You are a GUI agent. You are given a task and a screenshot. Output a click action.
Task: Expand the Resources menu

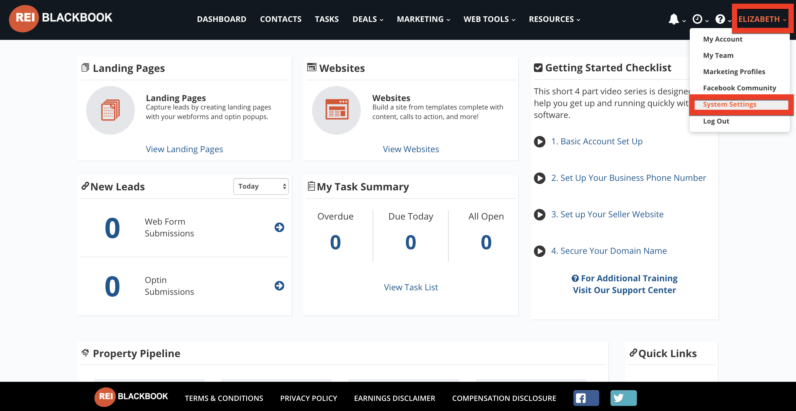554,19
